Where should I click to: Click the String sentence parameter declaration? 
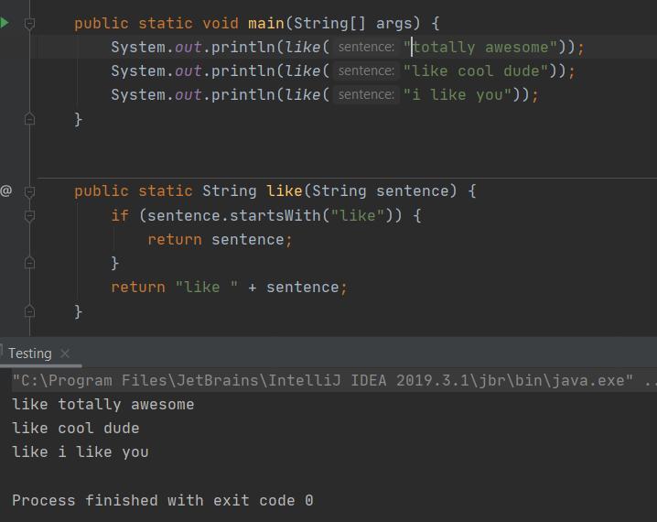point(380,190)
